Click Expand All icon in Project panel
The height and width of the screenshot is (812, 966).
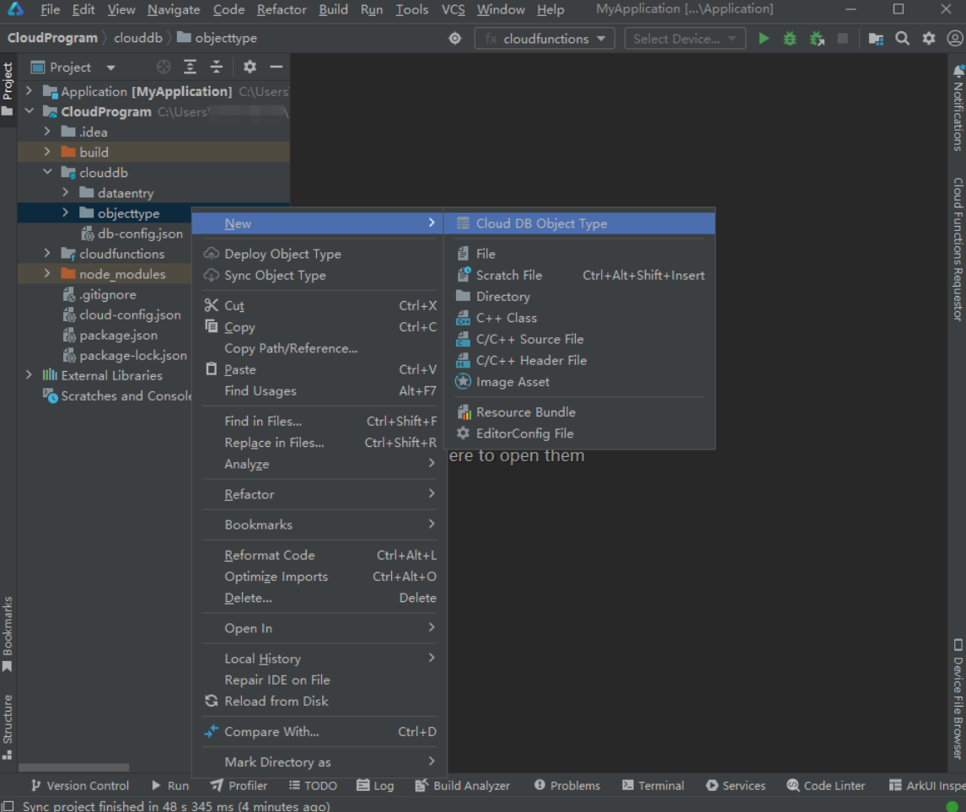pos(191,67)
